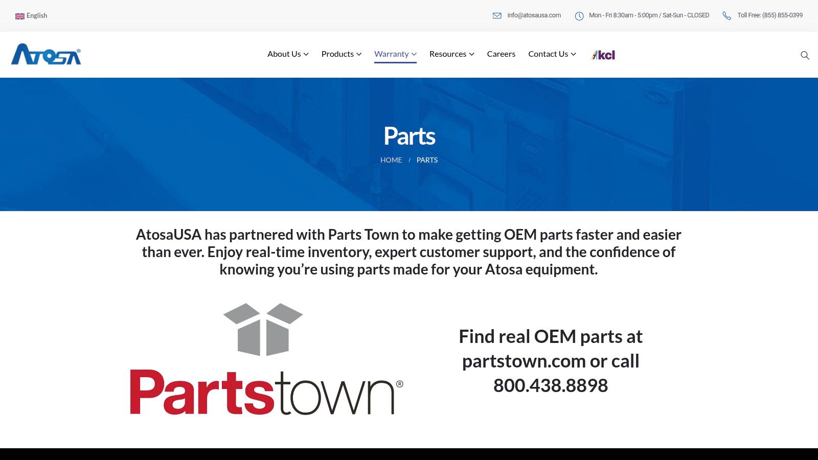Click the Atosa logo in header
Image resolution: width=818 pixels, height=460 pixels.
tap(46, 54)
